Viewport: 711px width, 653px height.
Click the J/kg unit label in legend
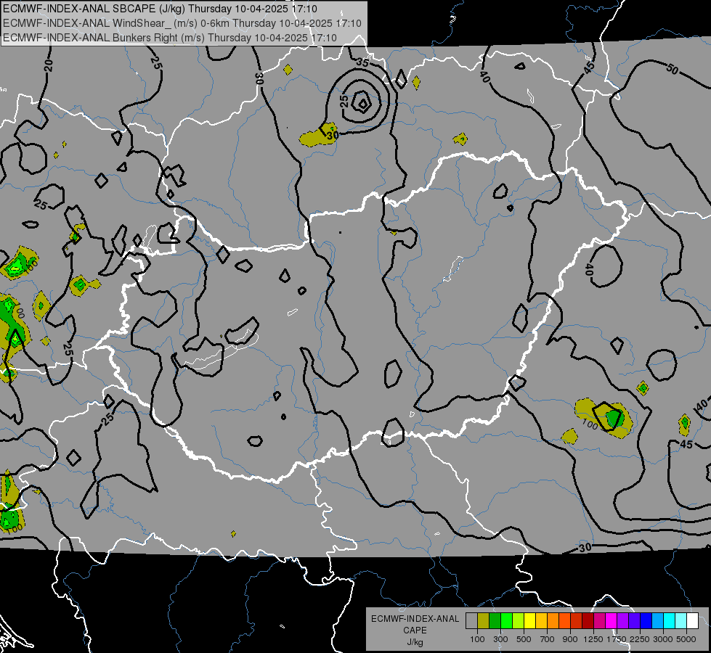(415, 642)
